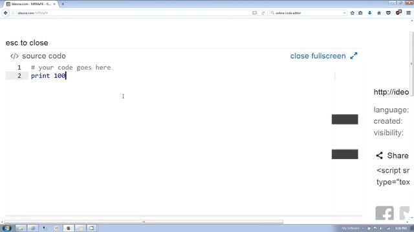414x232 pixels.
Task: Reload the page with the refresh icon
Action: tap(263, 13)
